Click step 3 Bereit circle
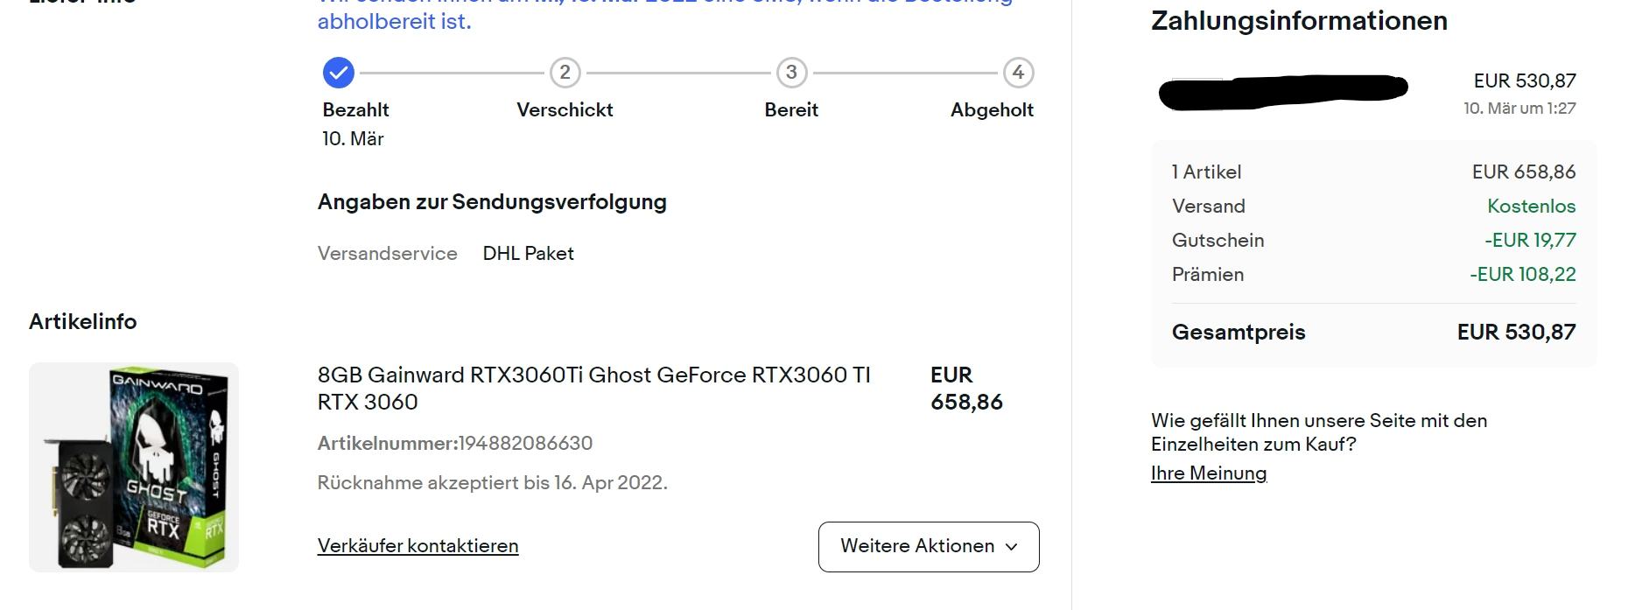The height and width of the screenshot is (610, 1628). click(x=791, y=73)
